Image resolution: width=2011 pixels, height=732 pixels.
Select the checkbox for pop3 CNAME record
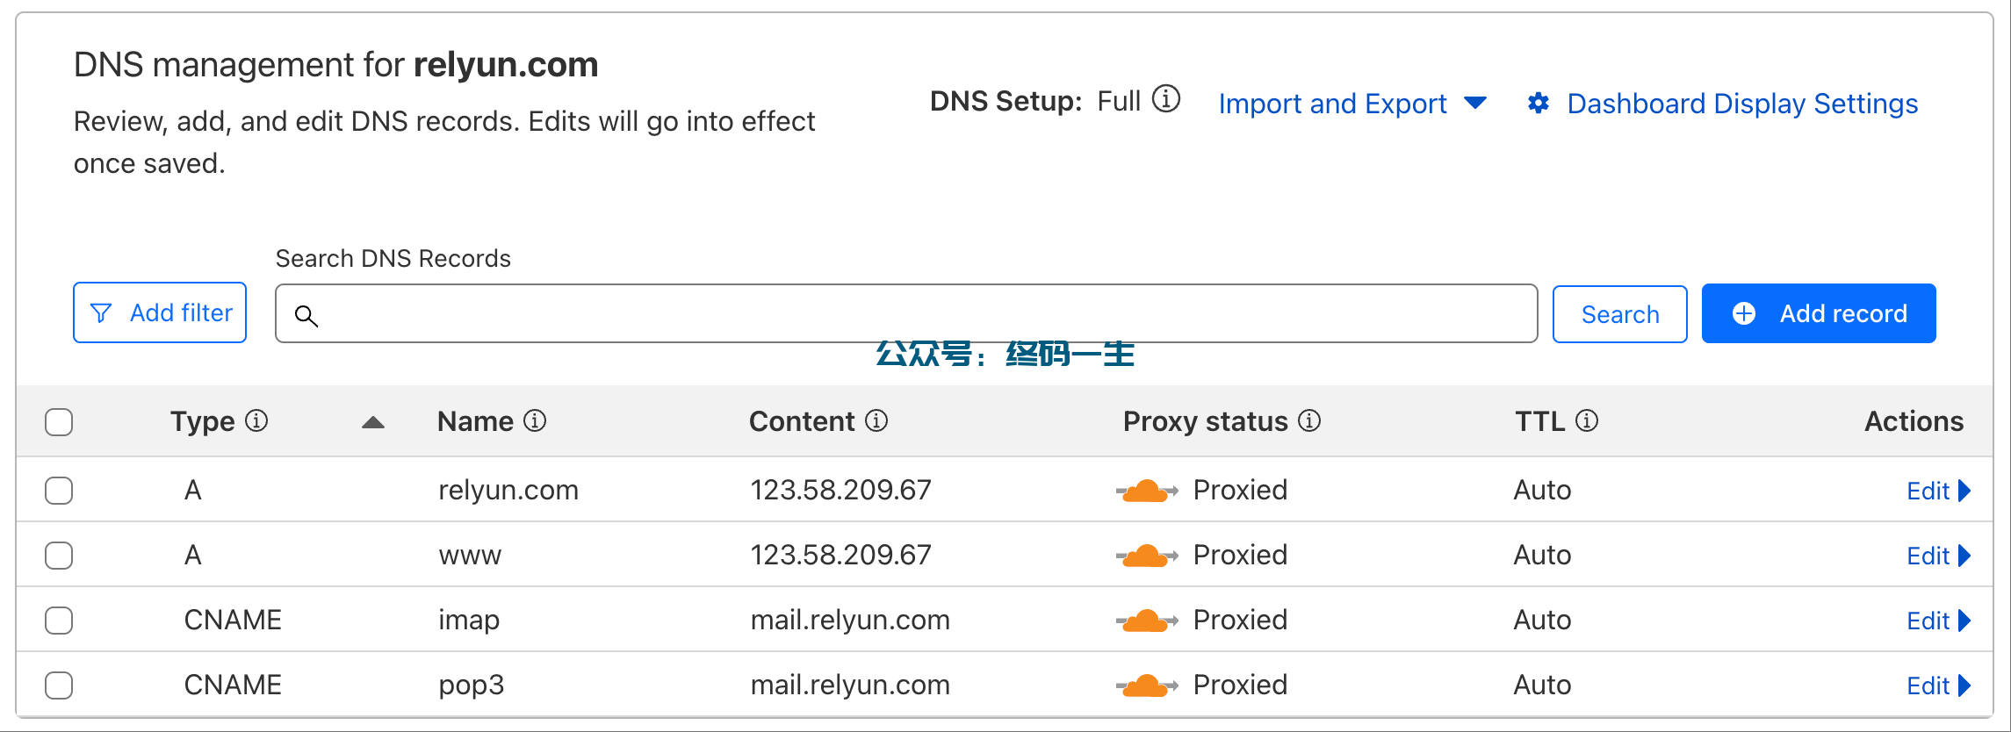(59, 685)
